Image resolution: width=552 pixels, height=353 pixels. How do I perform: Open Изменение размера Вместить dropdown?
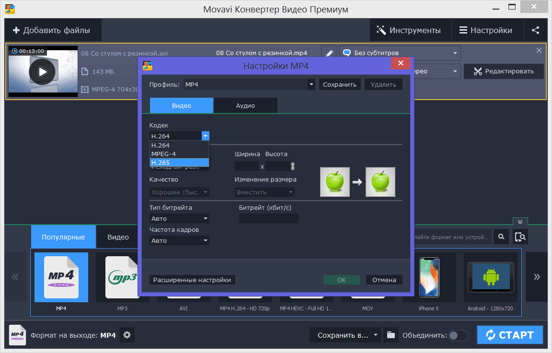264,192
